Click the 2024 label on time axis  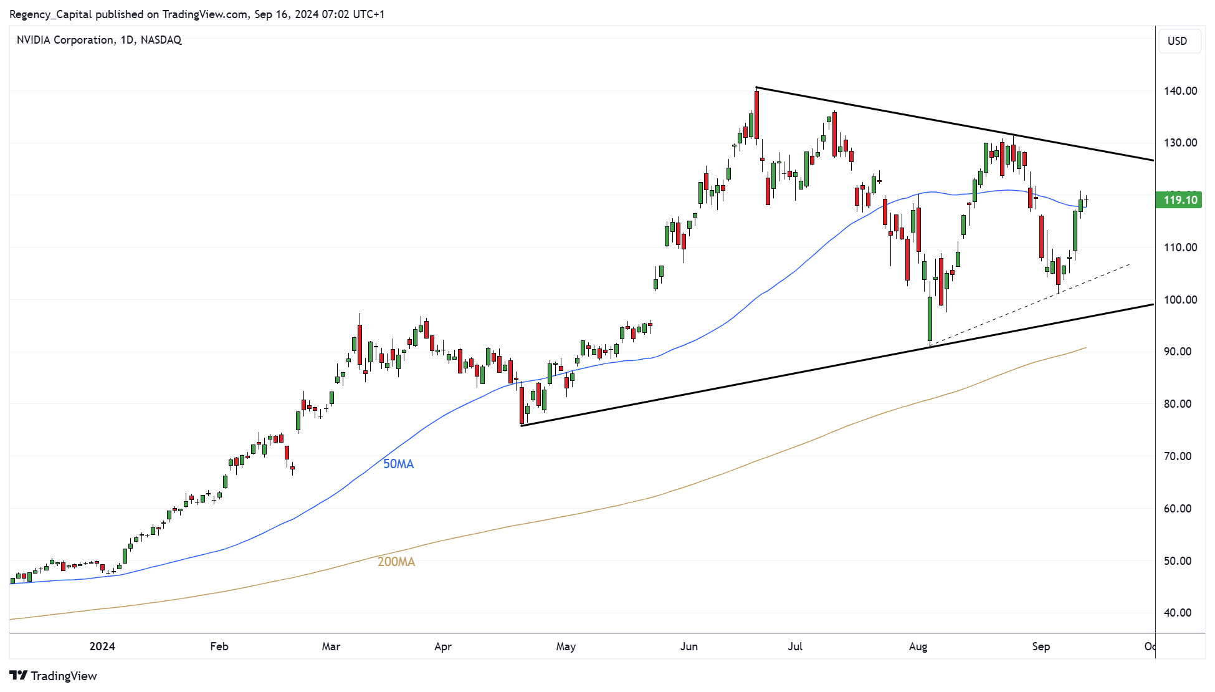102,646
